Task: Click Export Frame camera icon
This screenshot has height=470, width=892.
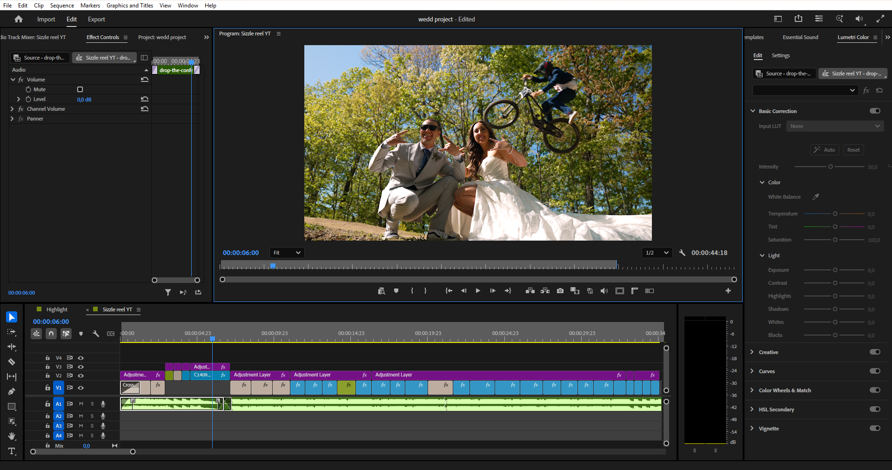Action: pos(560,291)
